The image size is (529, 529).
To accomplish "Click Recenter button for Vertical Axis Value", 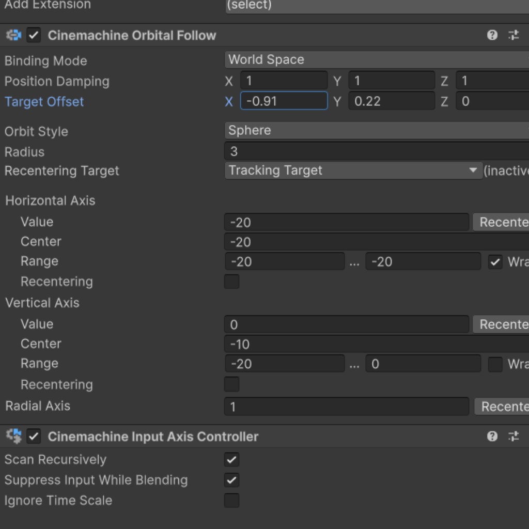I will tap(501, 324).
